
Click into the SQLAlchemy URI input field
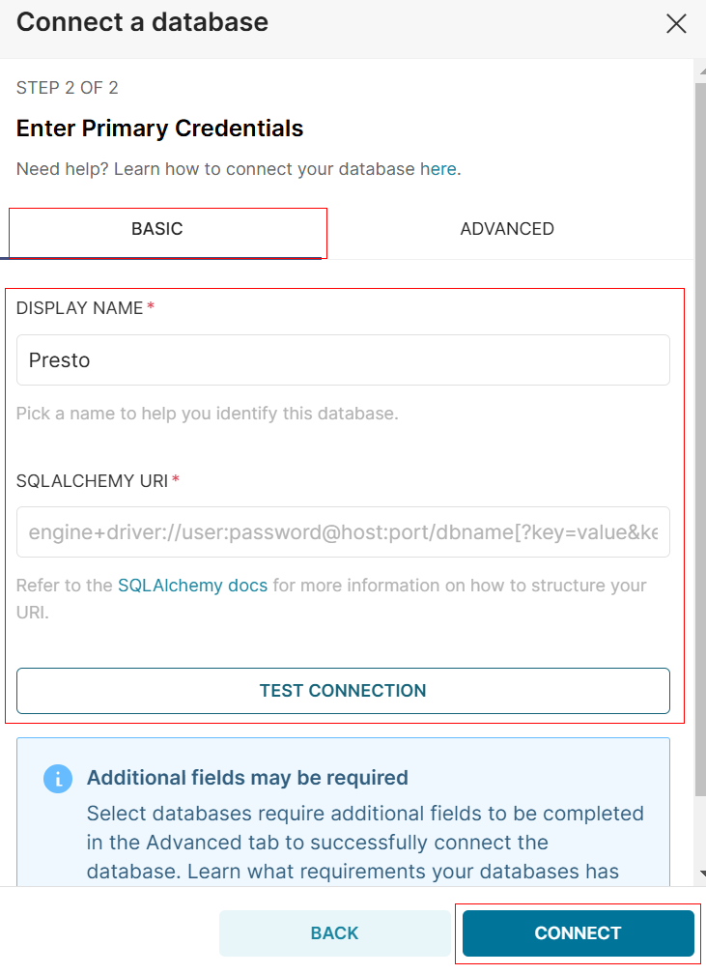coord(343,532)
